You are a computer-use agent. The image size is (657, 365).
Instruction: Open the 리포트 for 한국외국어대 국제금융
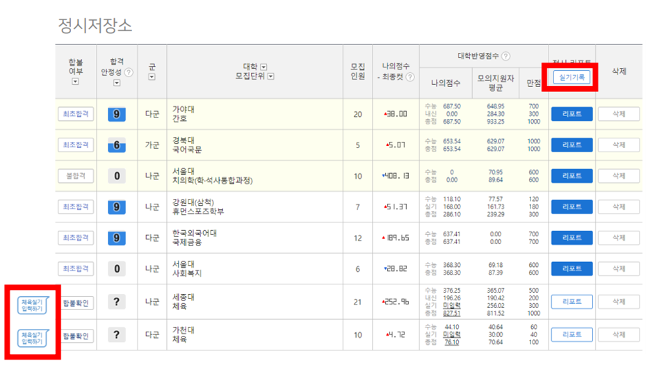(572, 238)
